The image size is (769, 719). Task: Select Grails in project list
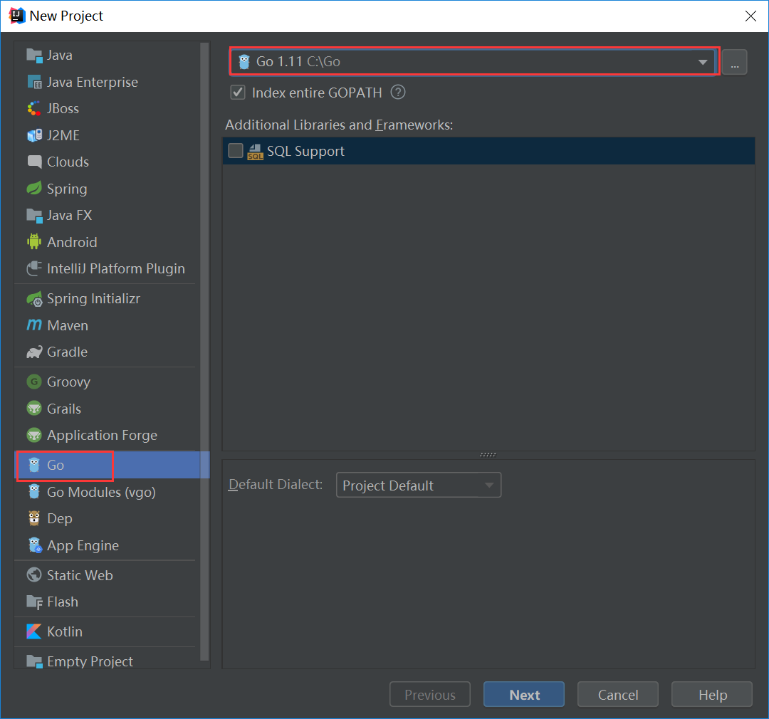point(107,409)
